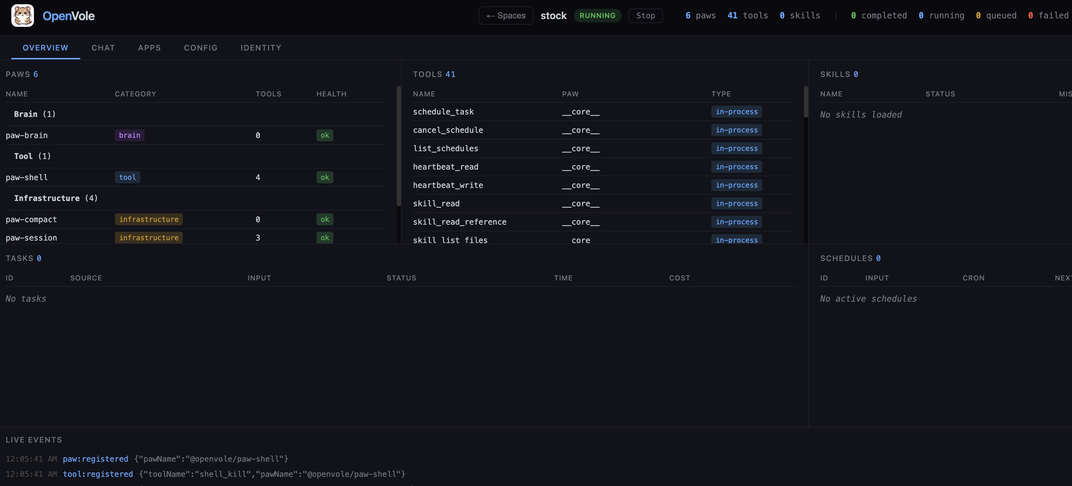Screen dimensions: 1072x486
Task: Open the OVERVIEW tab
Action: [x=45, y=48]
